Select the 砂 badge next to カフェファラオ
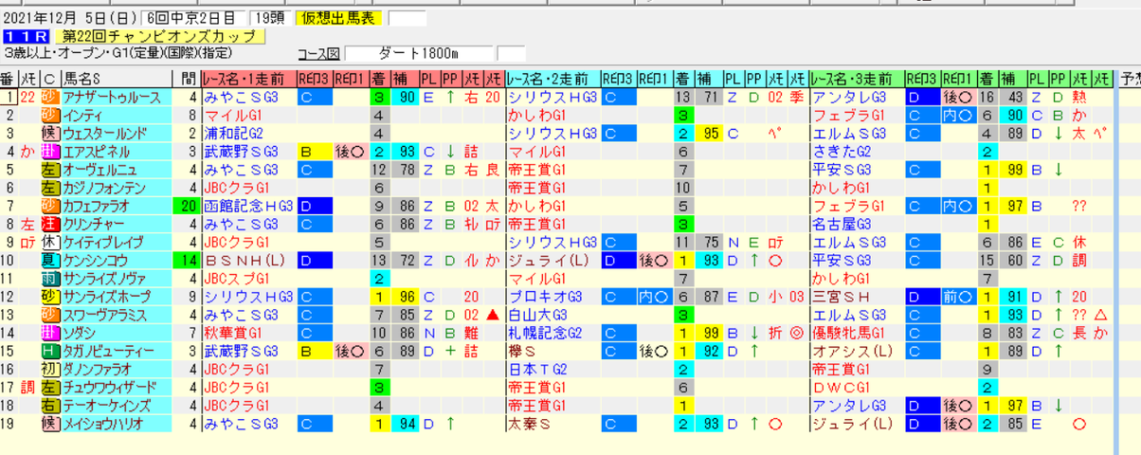 pyautogui.click(x=50, y=205)
